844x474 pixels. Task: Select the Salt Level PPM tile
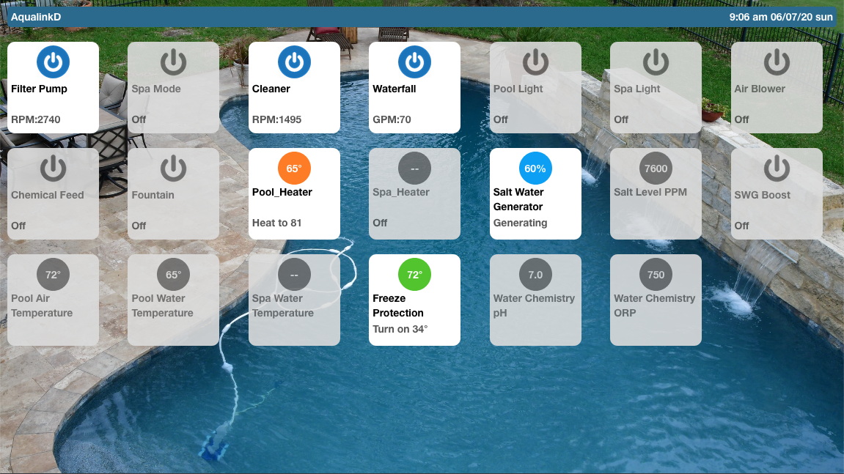[x=656, y=193]
